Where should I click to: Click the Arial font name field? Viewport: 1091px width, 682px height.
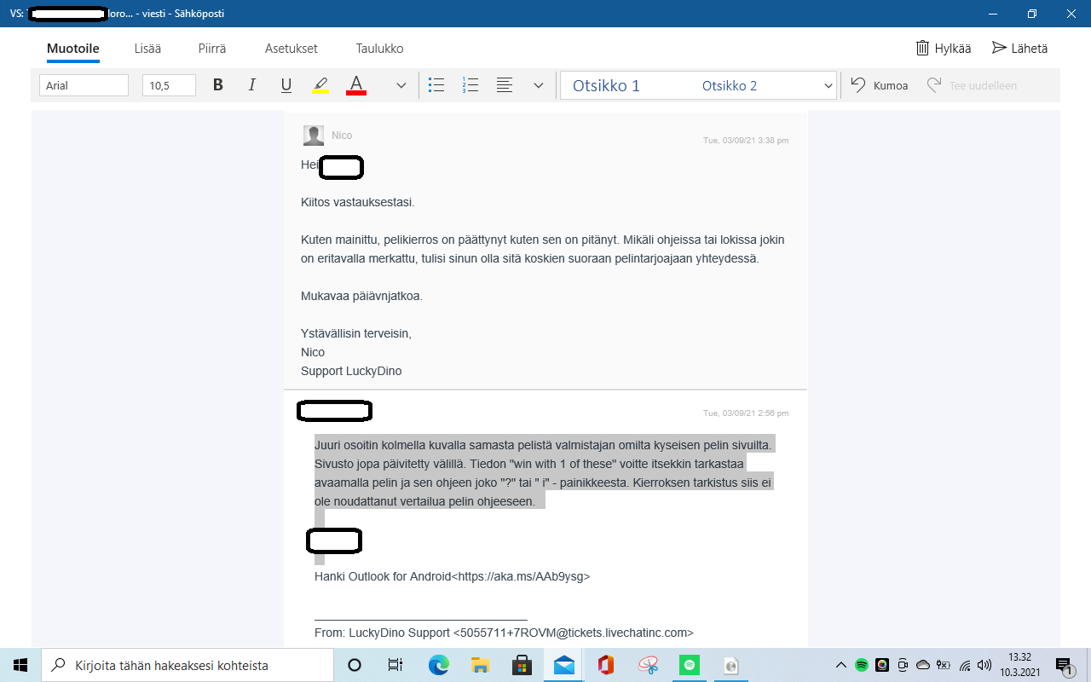(84, 85)
